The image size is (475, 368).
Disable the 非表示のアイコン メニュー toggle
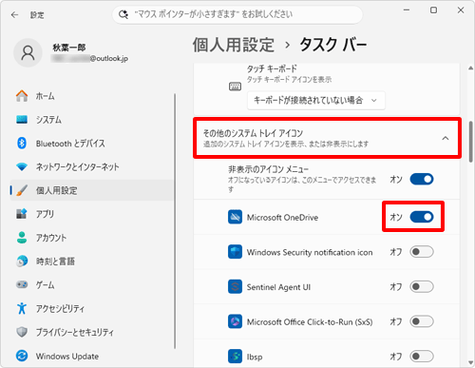422,180
